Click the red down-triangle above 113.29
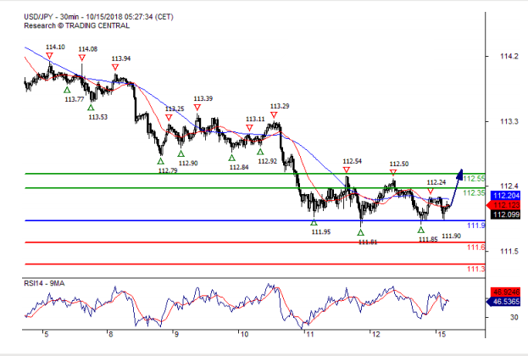Screen dimensions: 528x356 click(x=275, y=116)
